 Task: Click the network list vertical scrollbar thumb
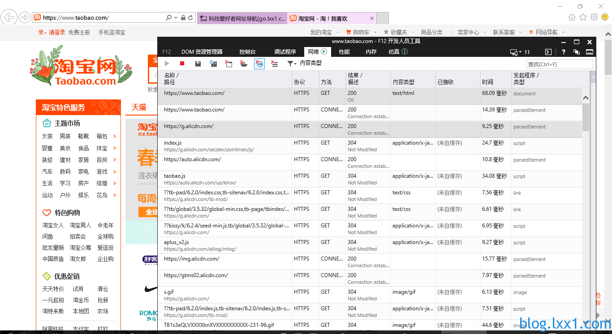tap(586, 117)
